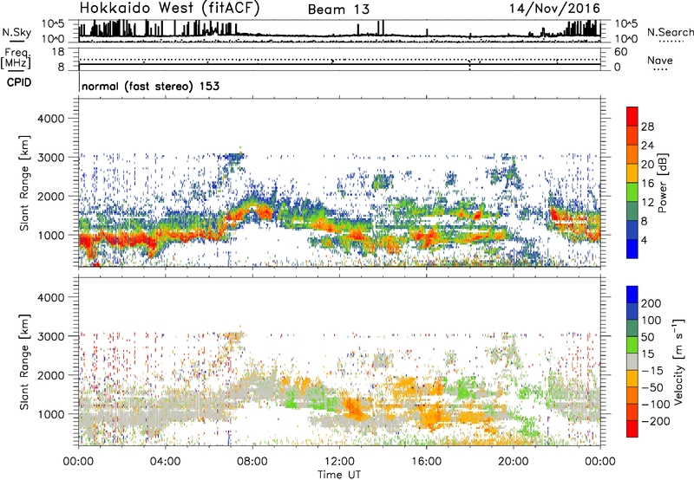Pick the bright blue bottom Power colorbar segment
The height and width of the screenshot is (480, 694).
coord(632,249)
